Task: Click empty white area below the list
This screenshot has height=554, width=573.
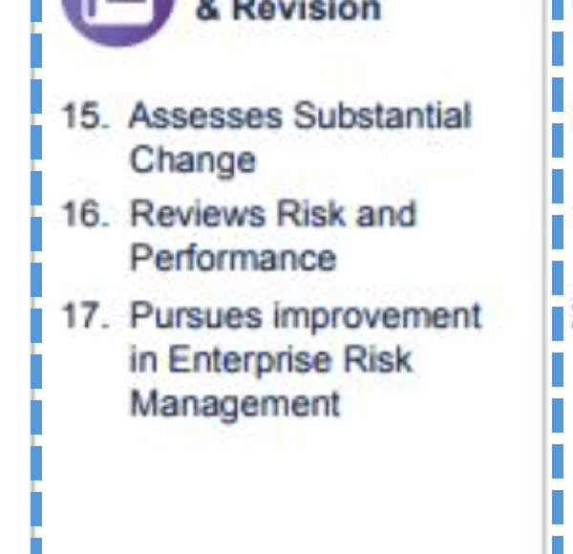Action: tap(286, 487)
